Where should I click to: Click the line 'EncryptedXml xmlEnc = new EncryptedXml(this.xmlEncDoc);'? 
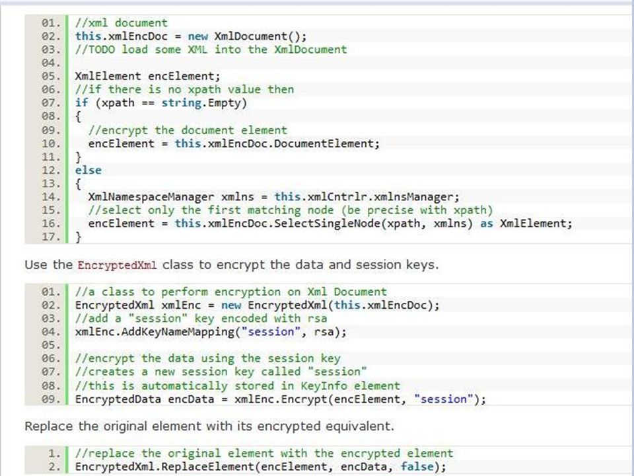tap(257, 305)
